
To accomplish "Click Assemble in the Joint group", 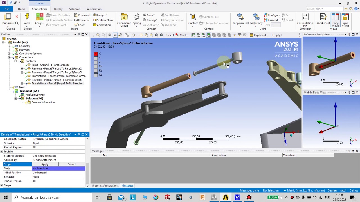I will tap(271, 20).
